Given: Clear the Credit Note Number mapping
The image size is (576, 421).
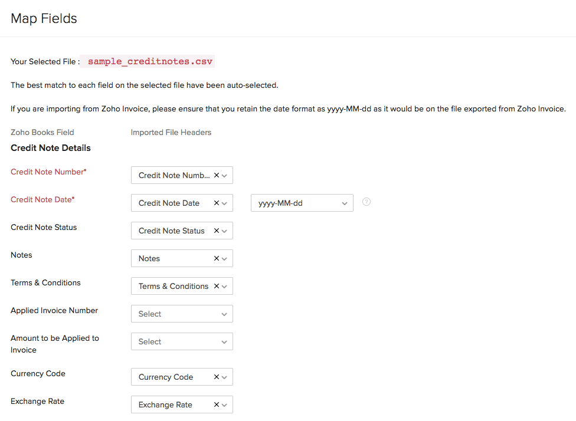Looking at the screenshot, I should pyautogui.click(x=216, y=175).
